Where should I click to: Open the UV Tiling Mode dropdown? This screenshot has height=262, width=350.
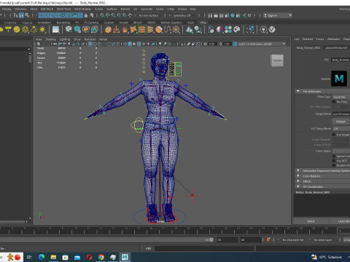(x=341, y=128)
